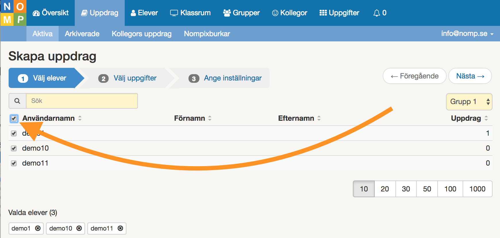This screenshot has height=238, width=500.
Task: Sort by Uppdrag column arrows
Action: 486,118
